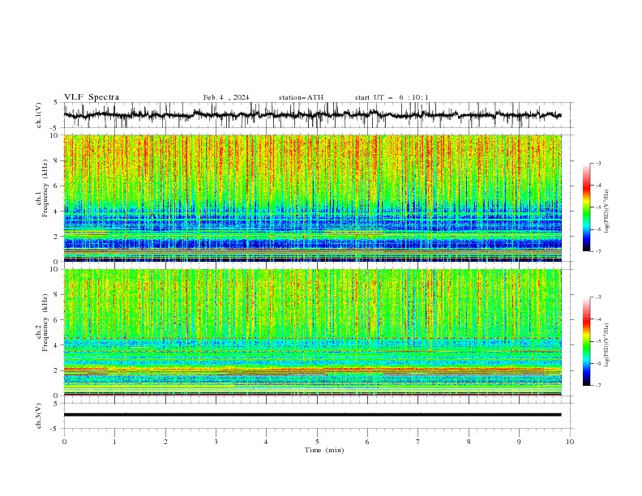Click the "-7" label on lower colorbar
The image size is (642, 496).
[x=598, y=385]
